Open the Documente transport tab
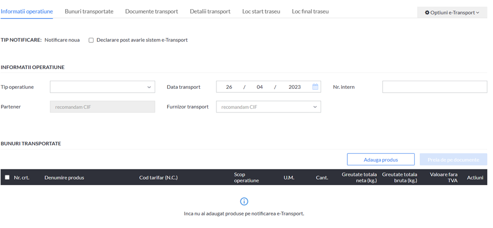The image size is (493, 228). (x=152, y=11)
